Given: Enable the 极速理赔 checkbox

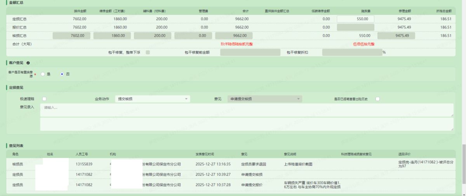Looking at the screenshot, I should coord(44,99).
